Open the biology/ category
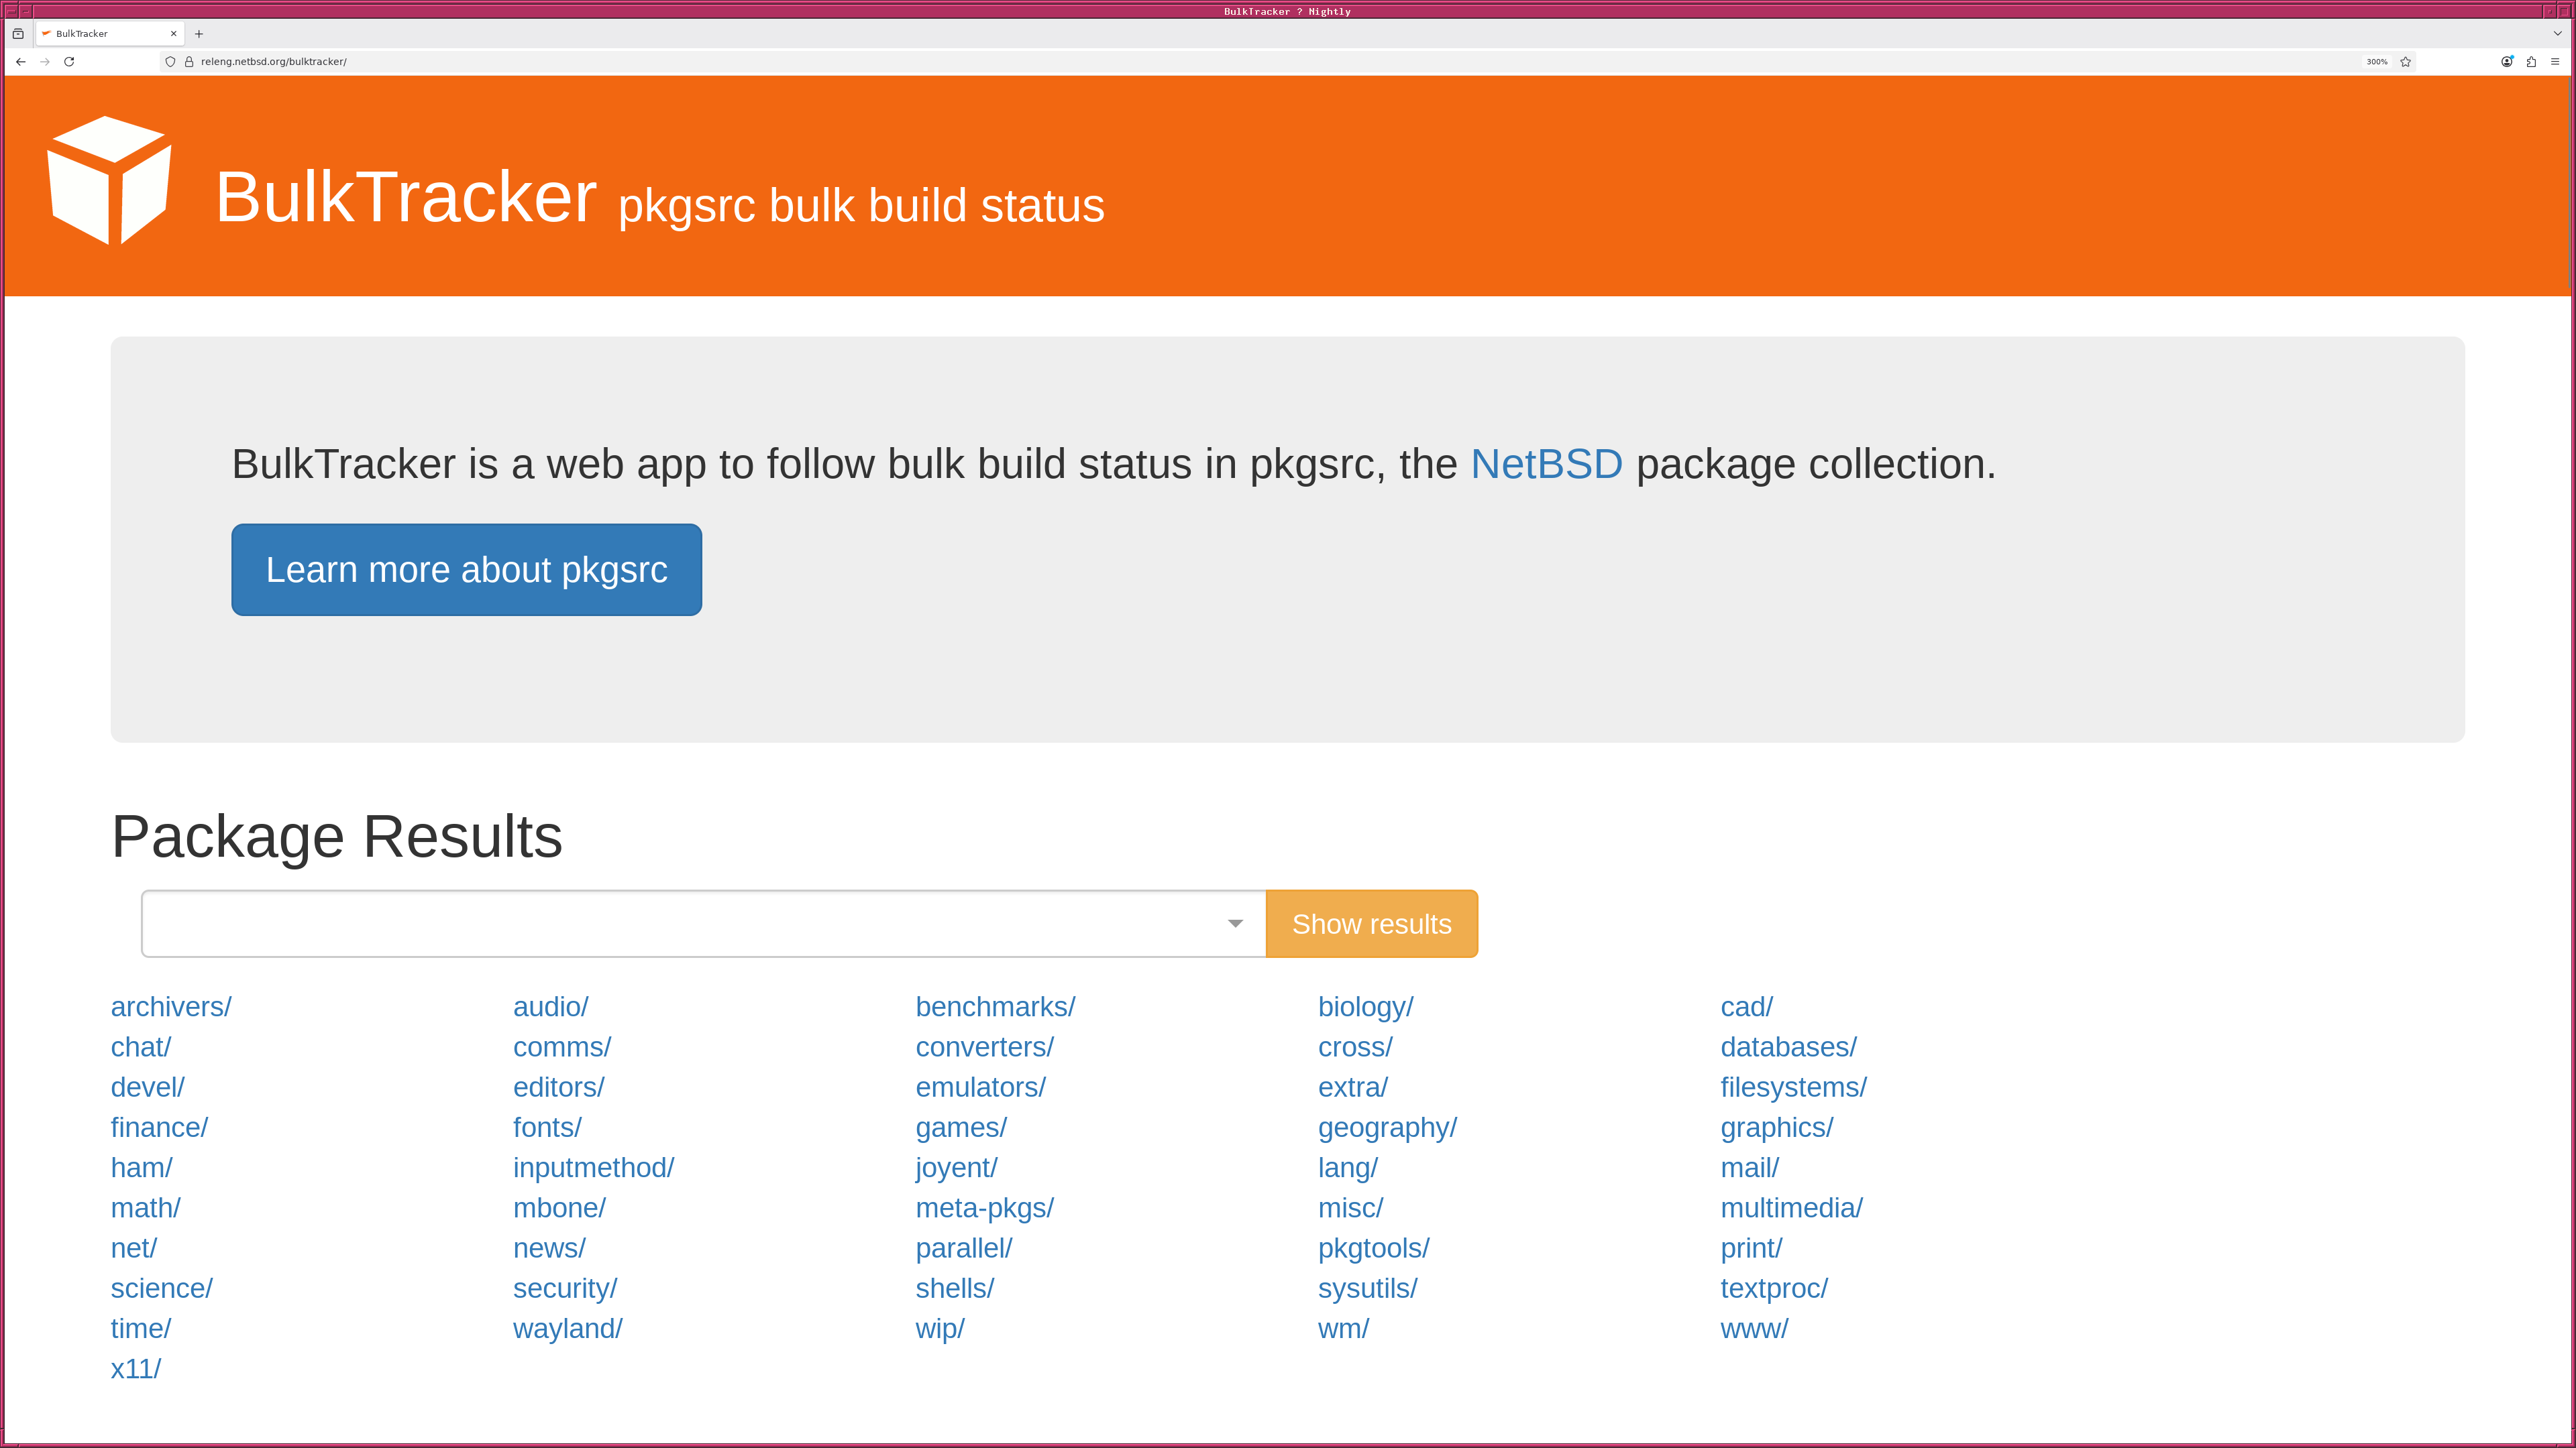 click(1366, 1008)
